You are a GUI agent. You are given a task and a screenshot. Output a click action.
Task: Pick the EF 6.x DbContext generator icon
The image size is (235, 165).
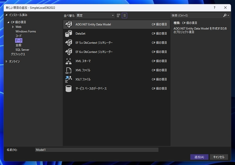(x=69, y=52)
